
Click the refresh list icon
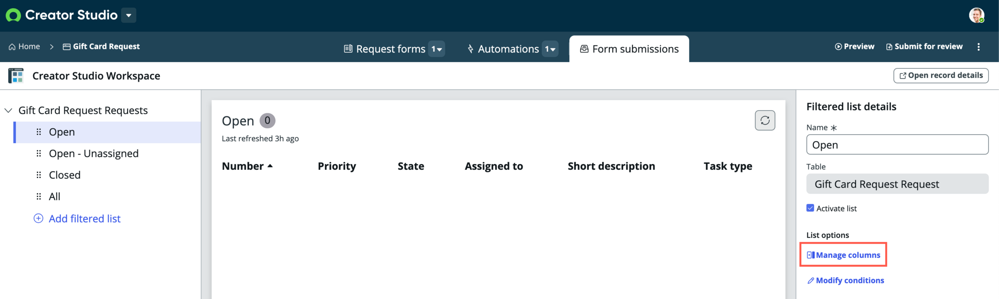[x=765, y=121]
